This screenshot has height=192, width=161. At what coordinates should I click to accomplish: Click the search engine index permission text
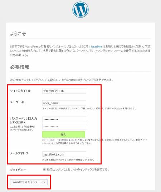coord(78,169)
